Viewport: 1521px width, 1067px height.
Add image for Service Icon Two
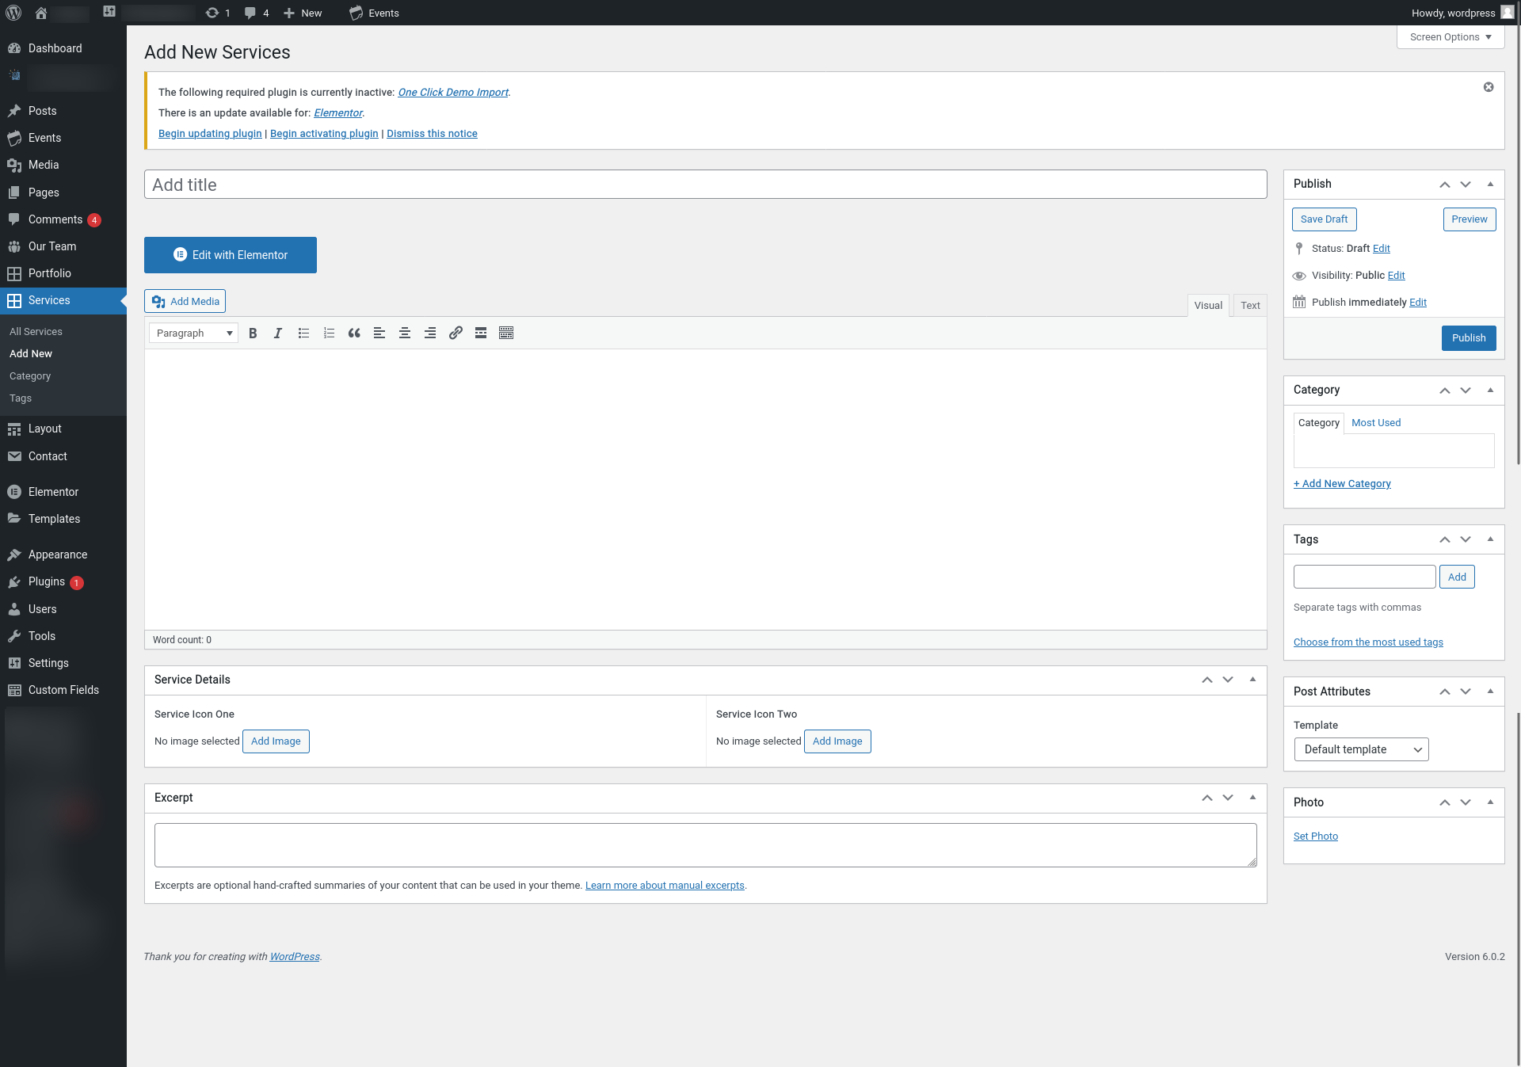click(837, 741)
